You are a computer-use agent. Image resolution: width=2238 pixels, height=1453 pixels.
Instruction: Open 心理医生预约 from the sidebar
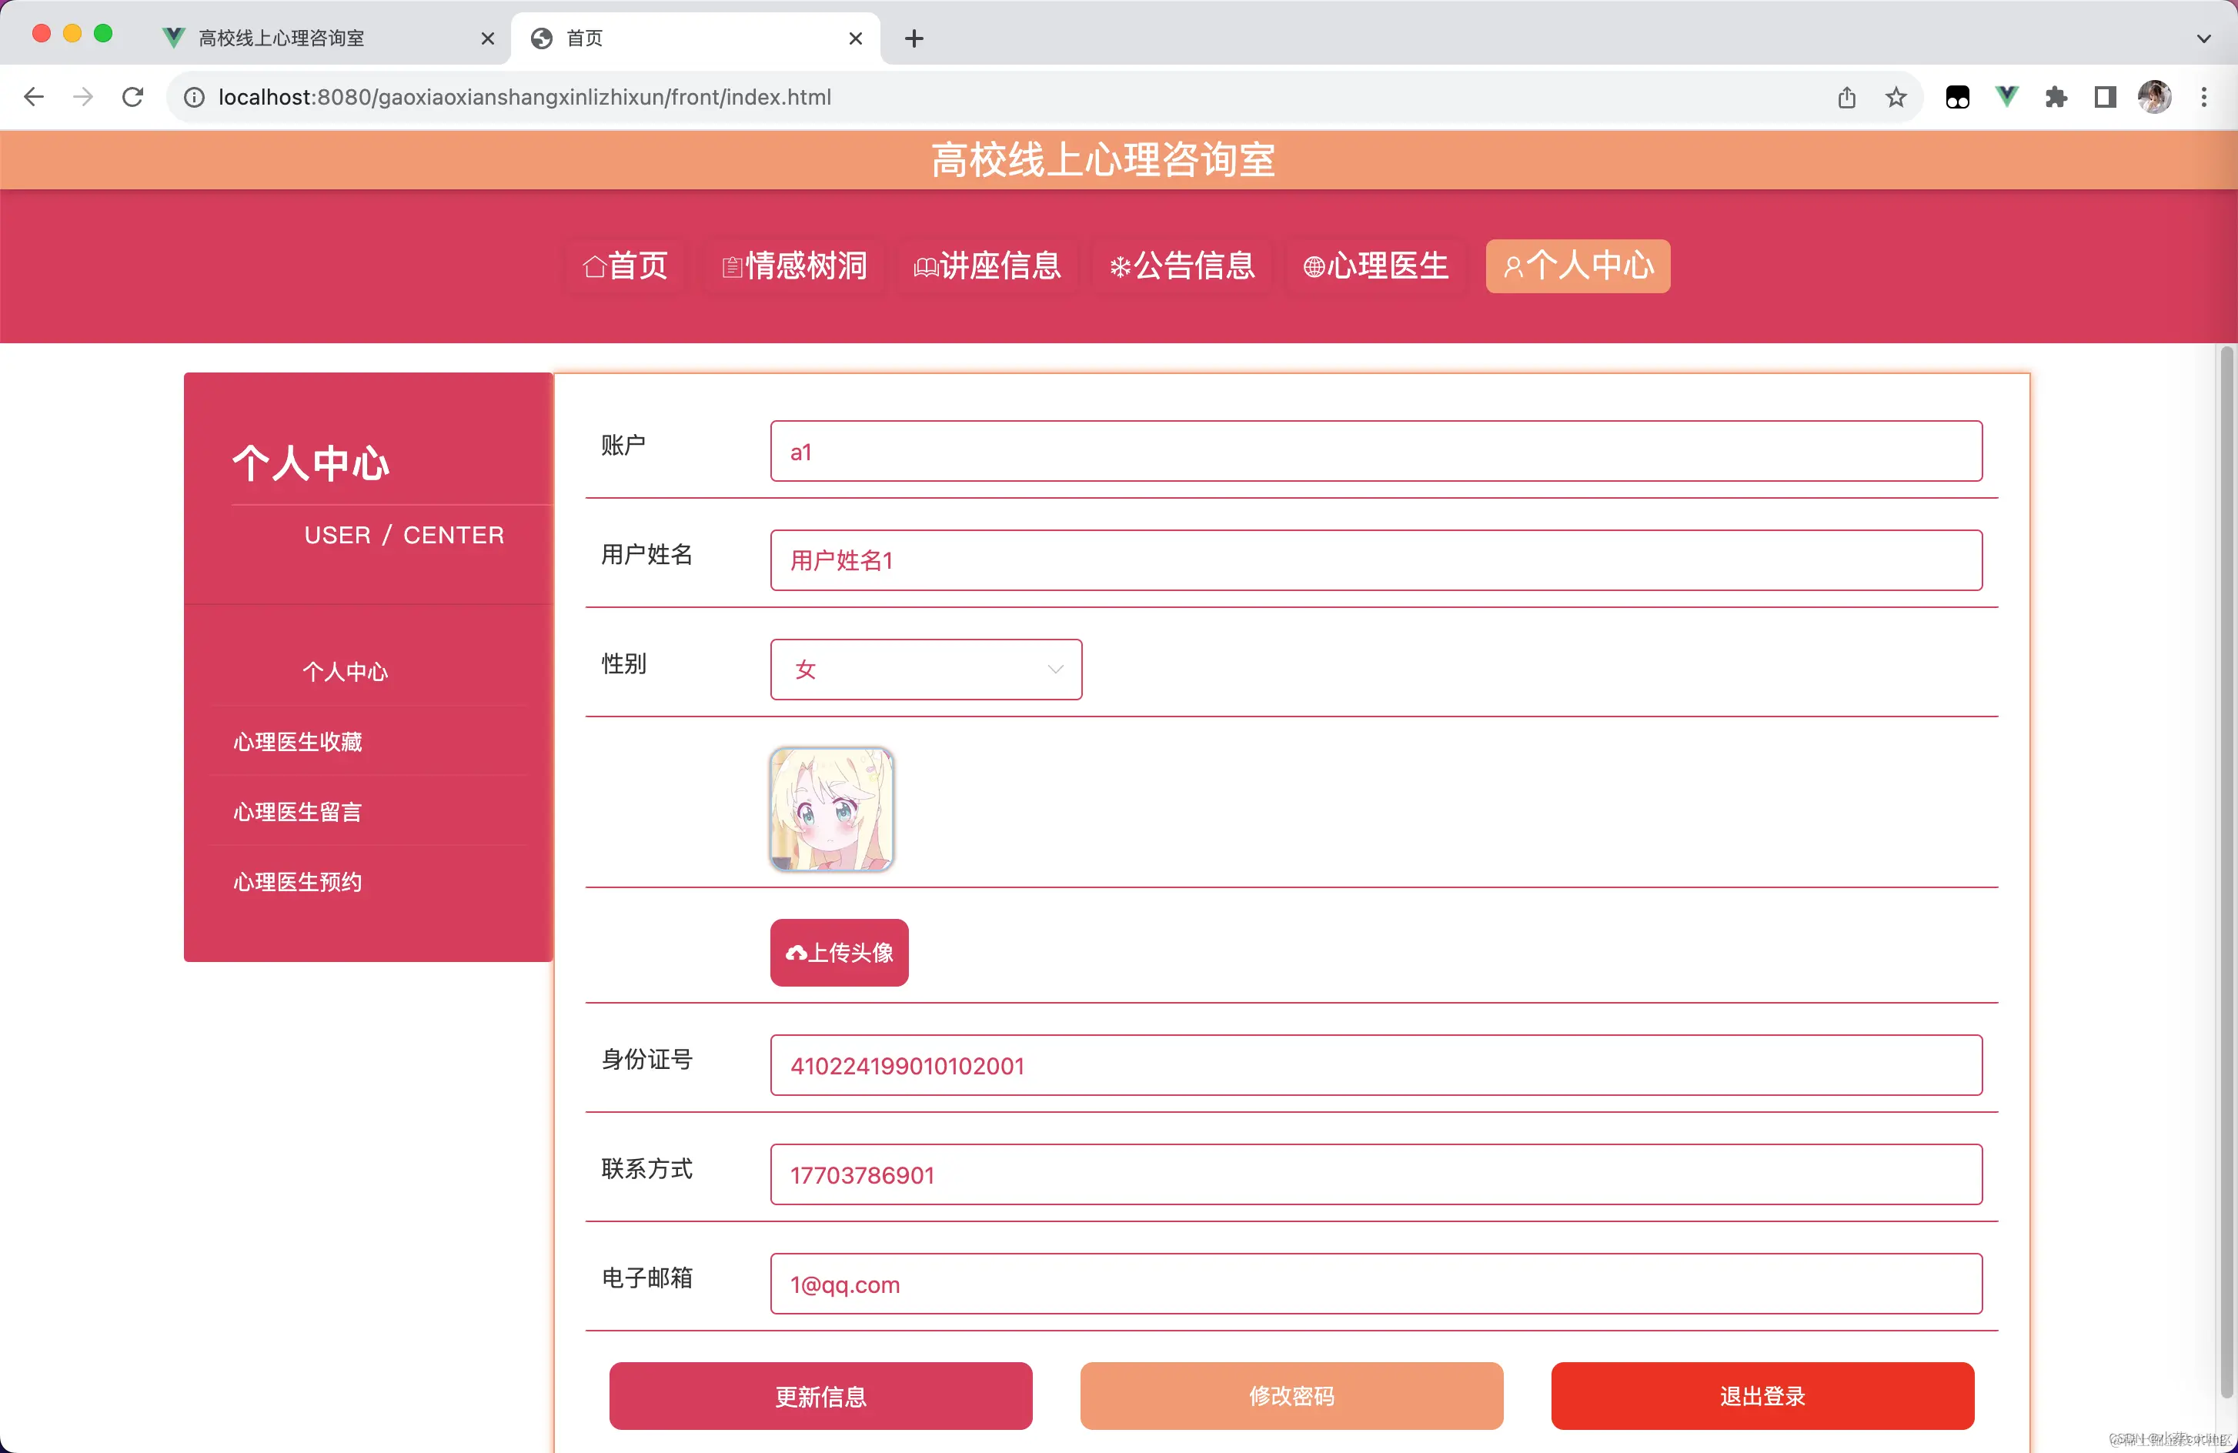pos(297,882)
